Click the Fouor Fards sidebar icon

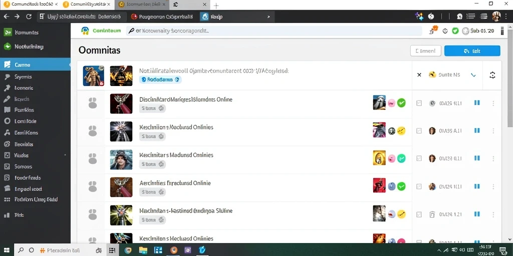point(7,178)
